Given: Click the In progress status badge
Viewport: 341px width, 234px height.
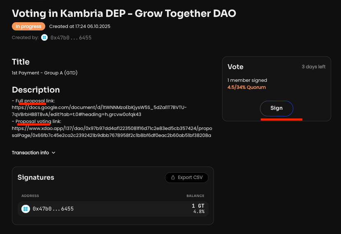Looking at the screenshot, I should (x=28, y=26).
